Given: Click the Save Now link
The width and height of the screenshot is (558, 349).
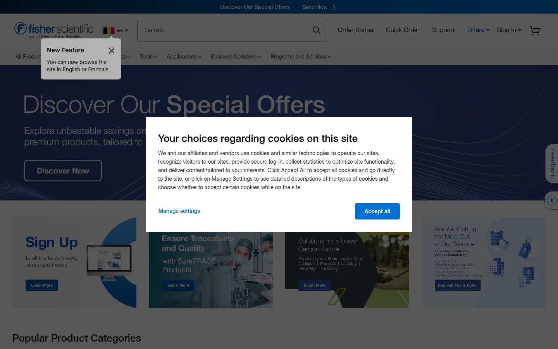Looking at the screenshot, I should point(315,7).
